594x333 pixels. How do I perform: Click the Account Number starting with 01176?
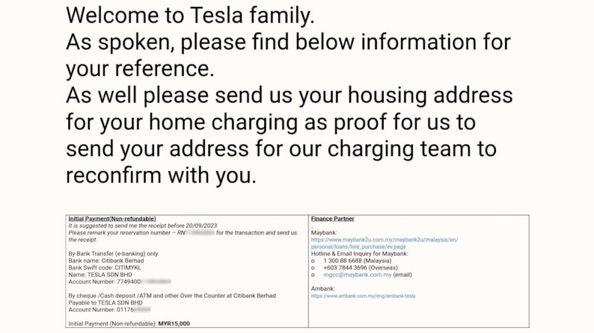pyautogui.click(x=109, y=310)
